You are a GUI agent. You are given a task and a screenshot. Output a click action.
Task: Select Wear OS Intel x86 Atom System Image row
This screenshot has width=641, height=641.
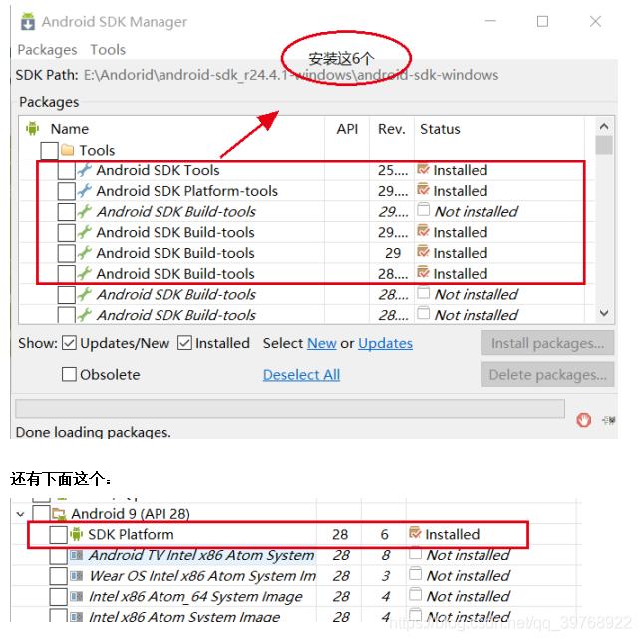pos(202,575)
